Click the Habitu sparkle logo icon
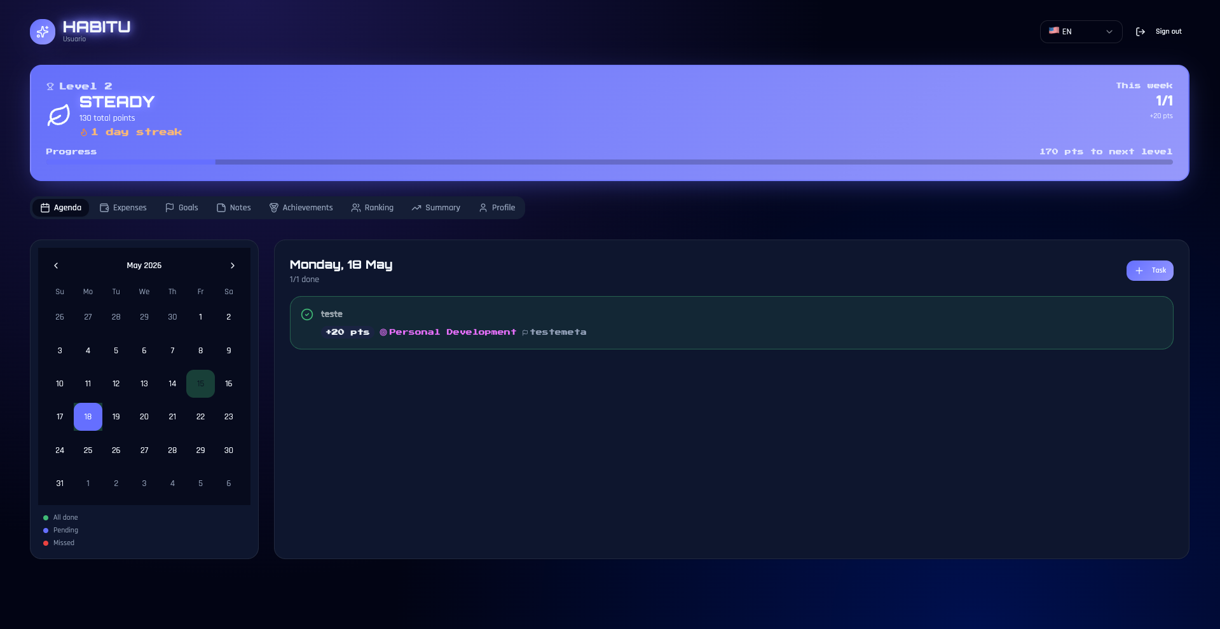This screenshot has width=1220, height=629. [43, 32]
